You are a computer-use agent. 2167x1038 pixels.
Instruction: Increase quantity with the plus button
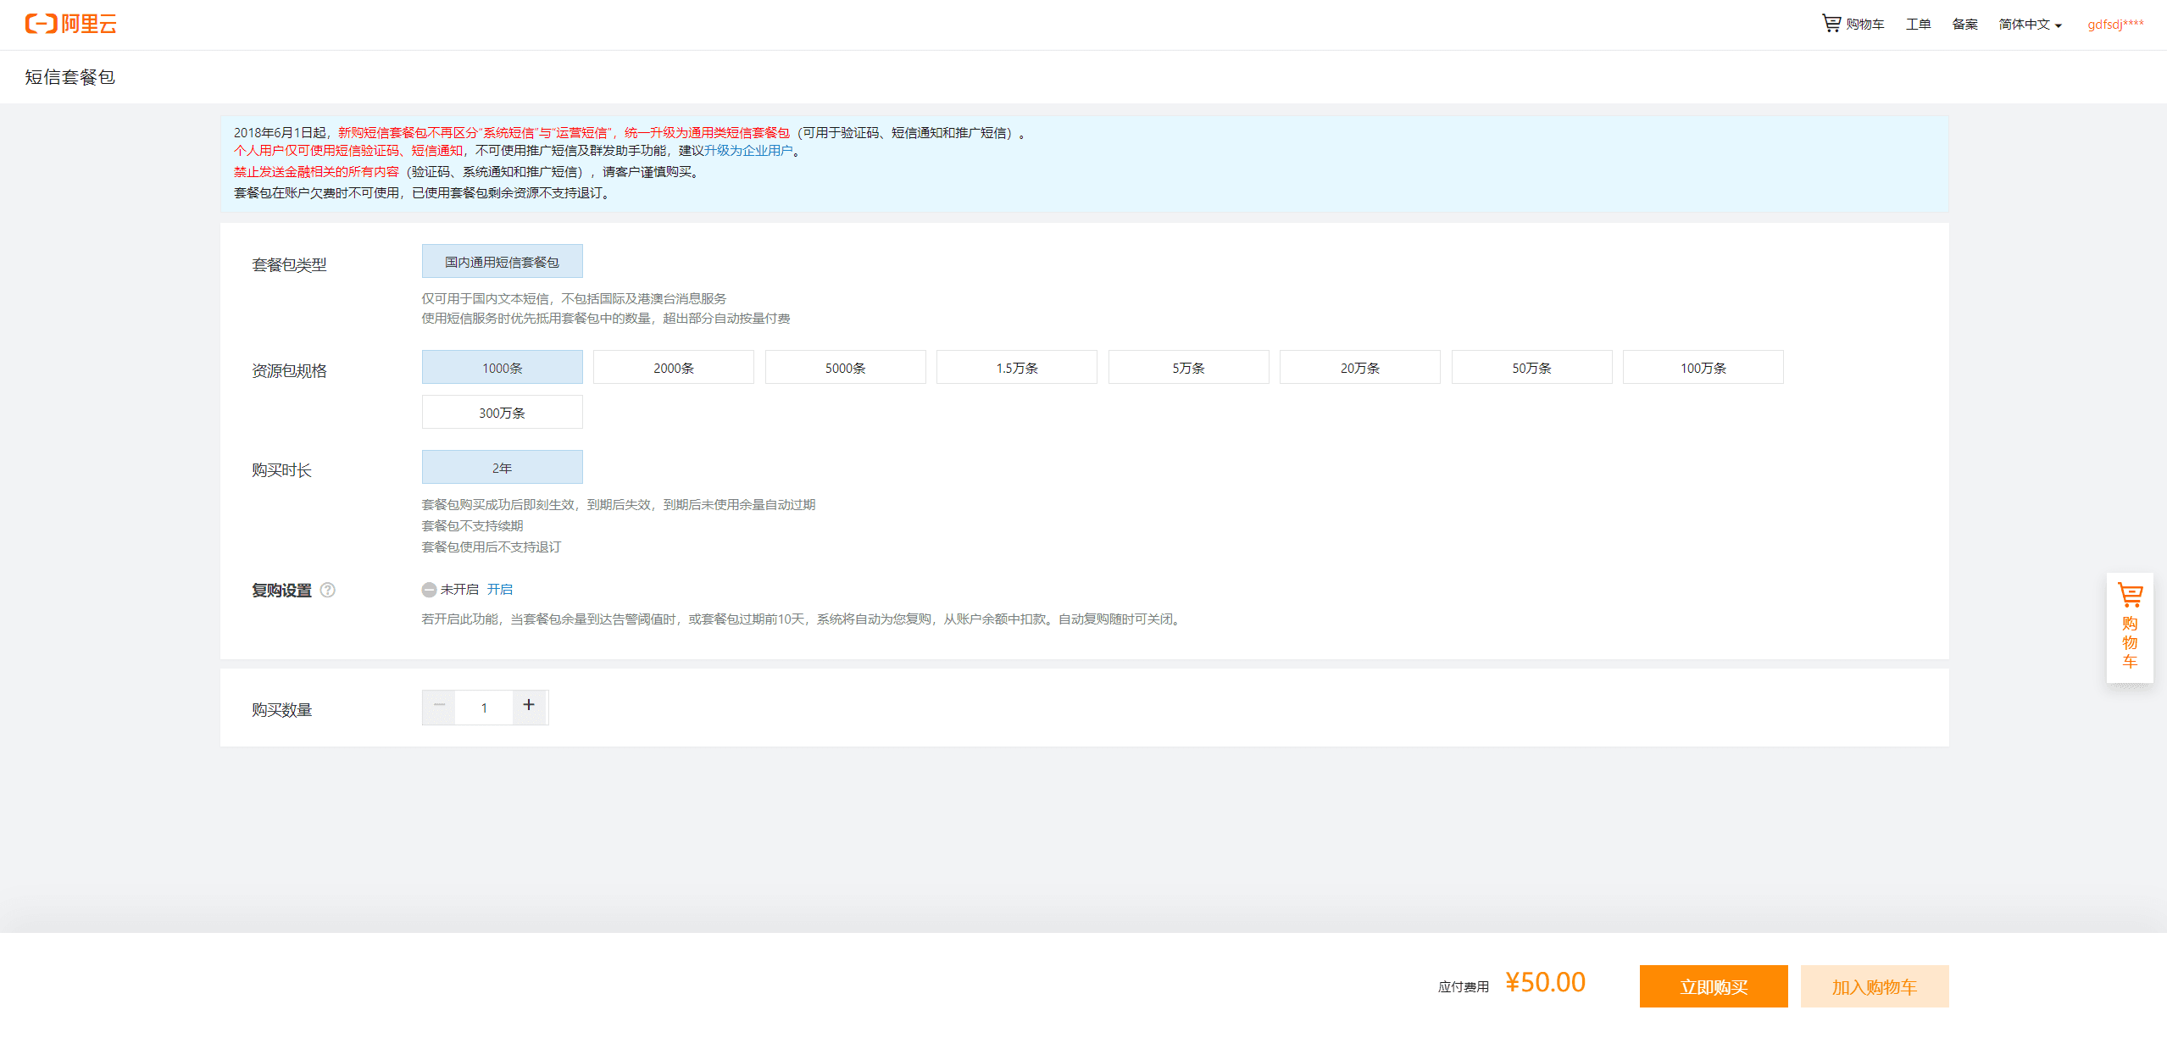(529, 706)
